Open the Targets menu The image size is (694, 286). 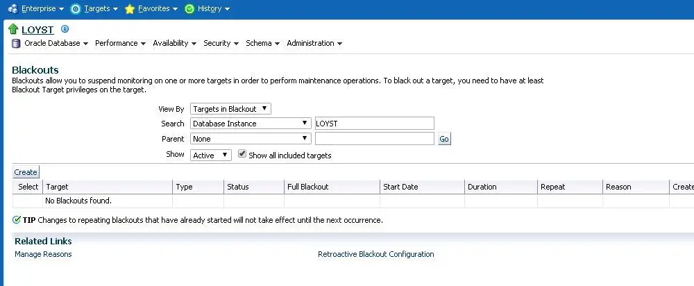[101, 8]
